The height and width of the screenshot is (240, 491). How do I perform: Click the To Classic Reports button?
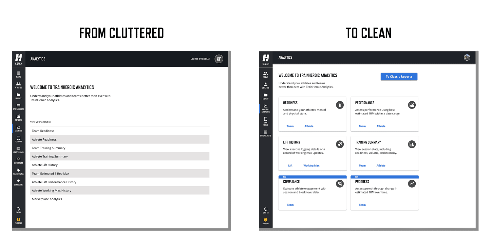(399, 76)
